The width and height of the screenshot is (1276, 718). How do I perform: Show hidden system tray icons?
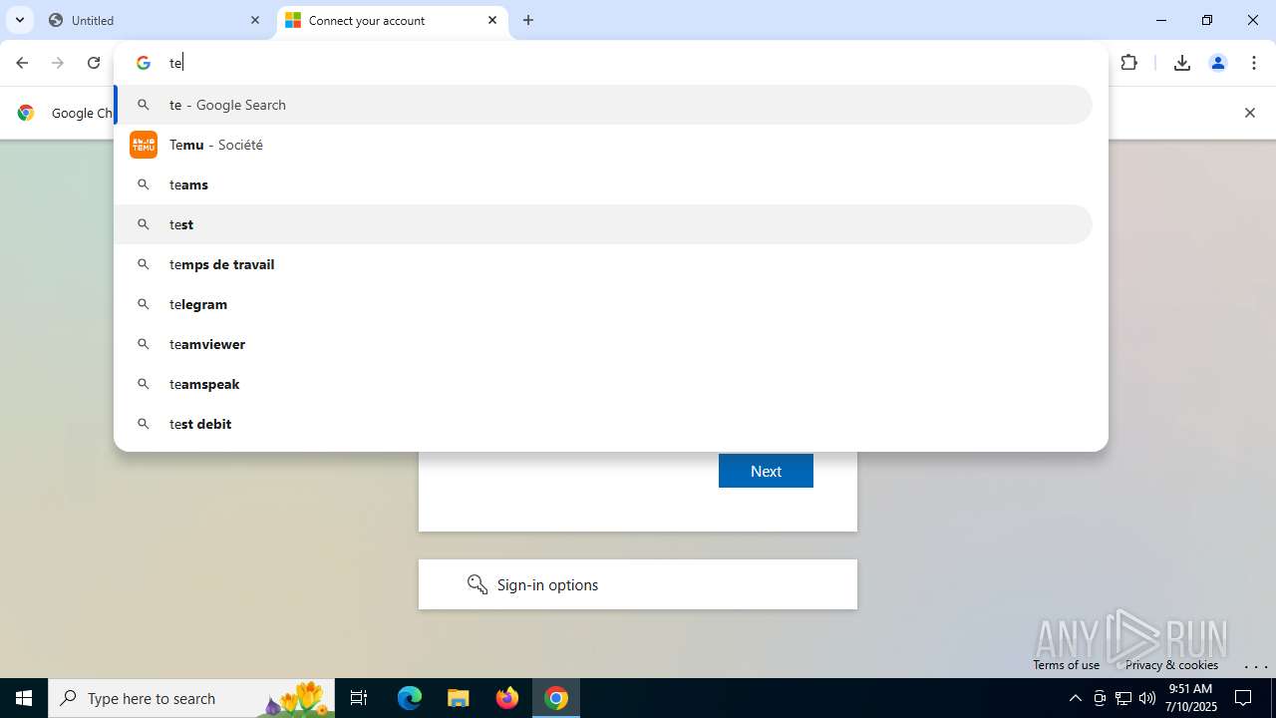(x=1075, y=698)
